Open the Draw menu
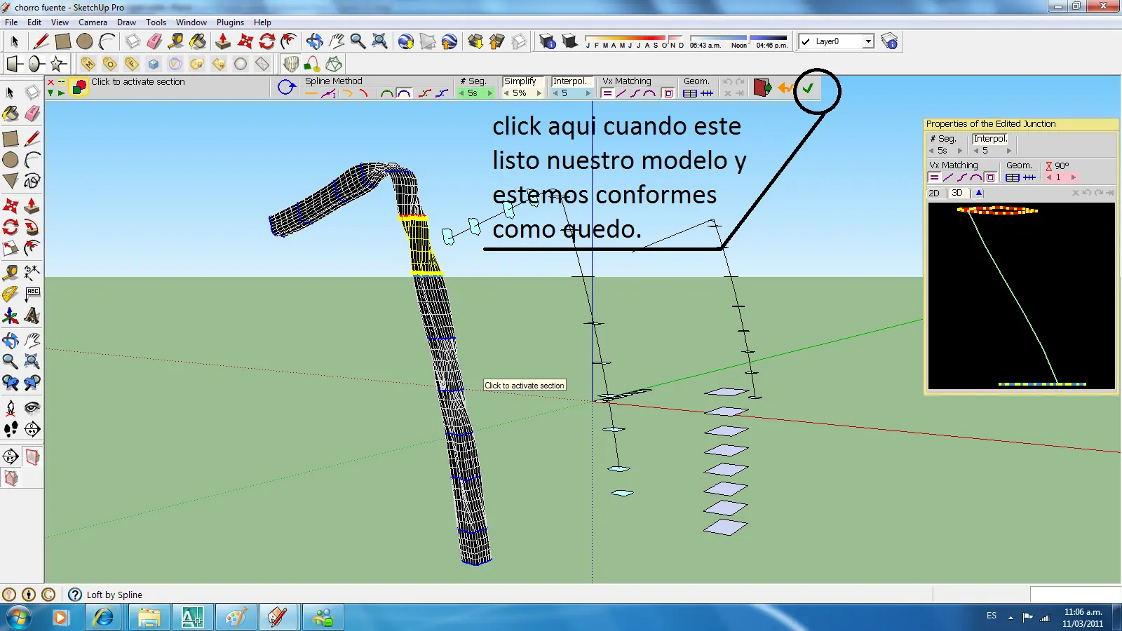Viewport: 1122px width, 631px height. pyautogui.click(x=126, y=22)
